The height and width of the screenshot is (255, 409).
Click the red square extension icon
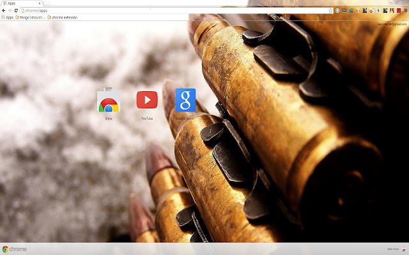[x=399, y=10]
